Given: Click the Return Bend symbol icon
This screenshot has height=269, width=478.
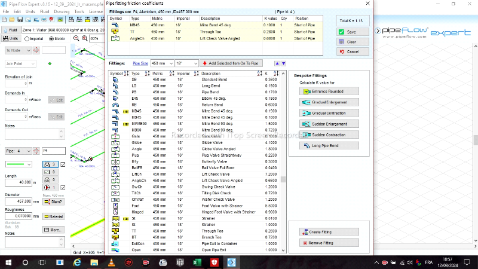Looking at the screenshot, I should [116, 105].
